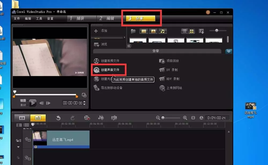Open the sound mixer waveform icon

(101, 118)
